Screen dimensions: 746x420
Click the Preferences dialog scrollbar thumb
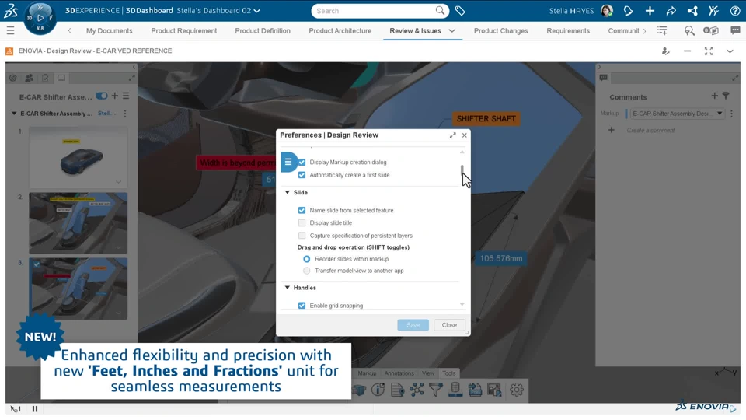click(462, 172)
